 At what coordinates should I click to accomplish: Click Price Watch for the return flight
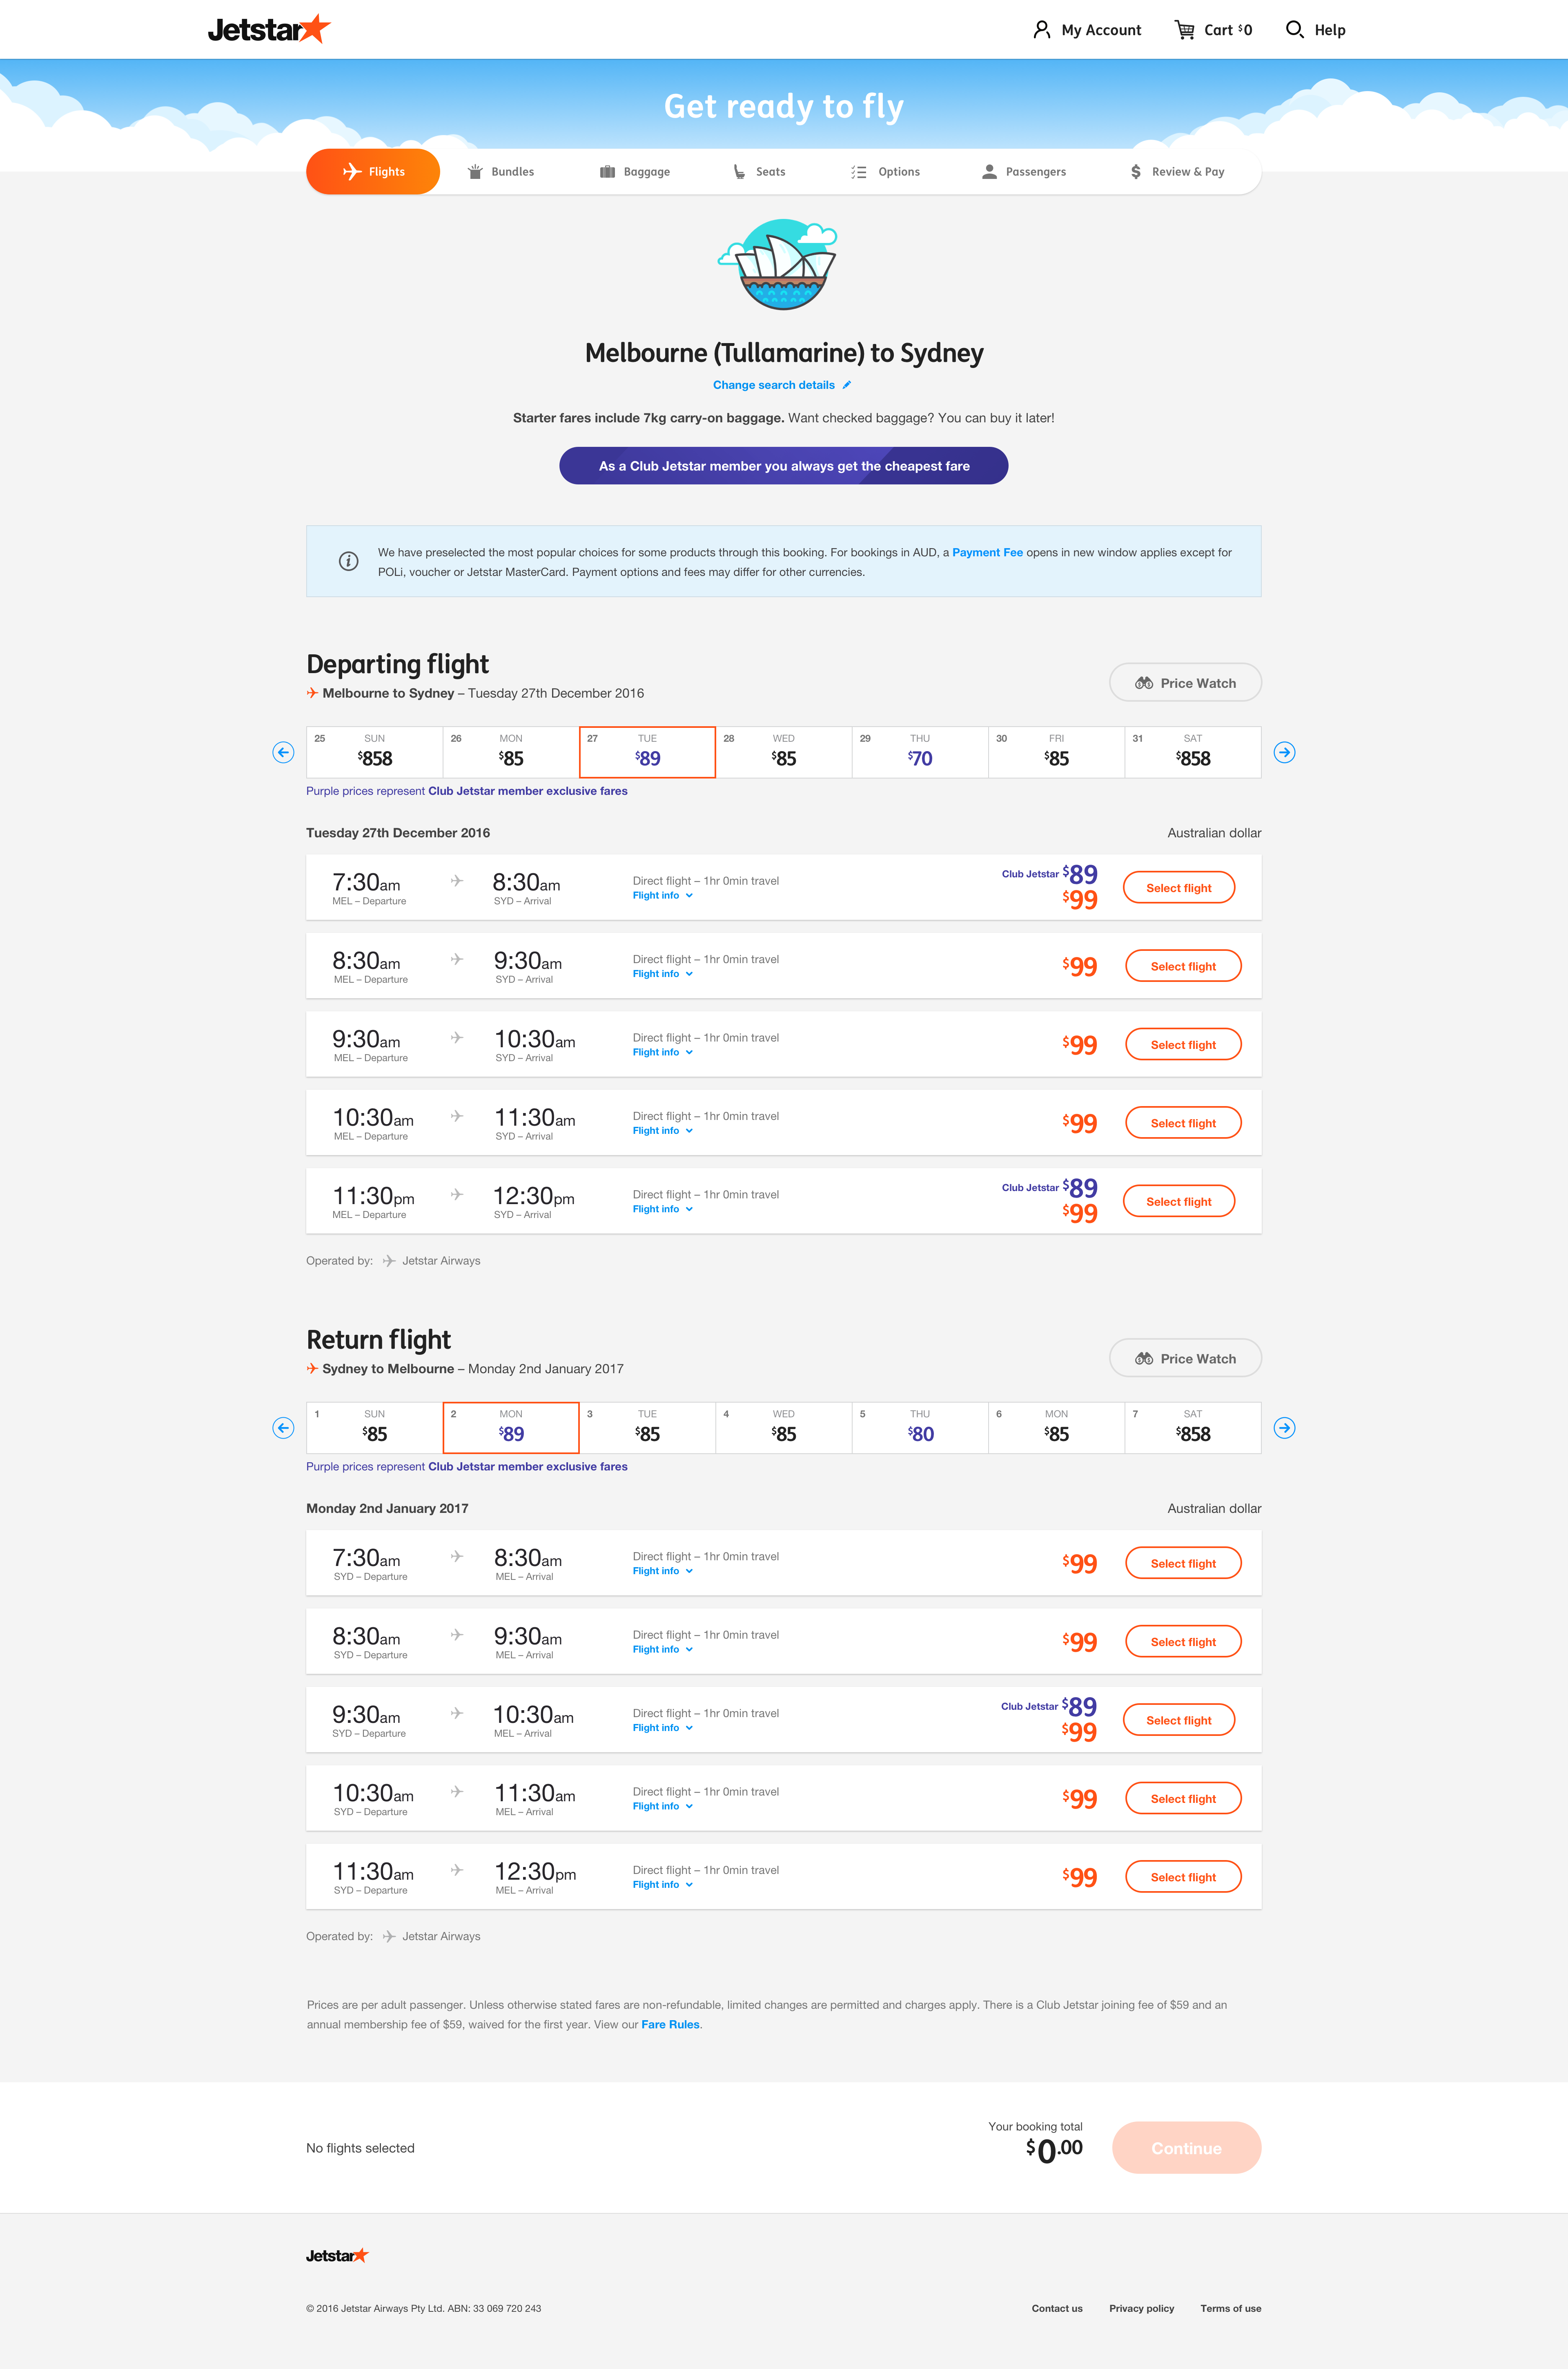tap(1185, 1358)
